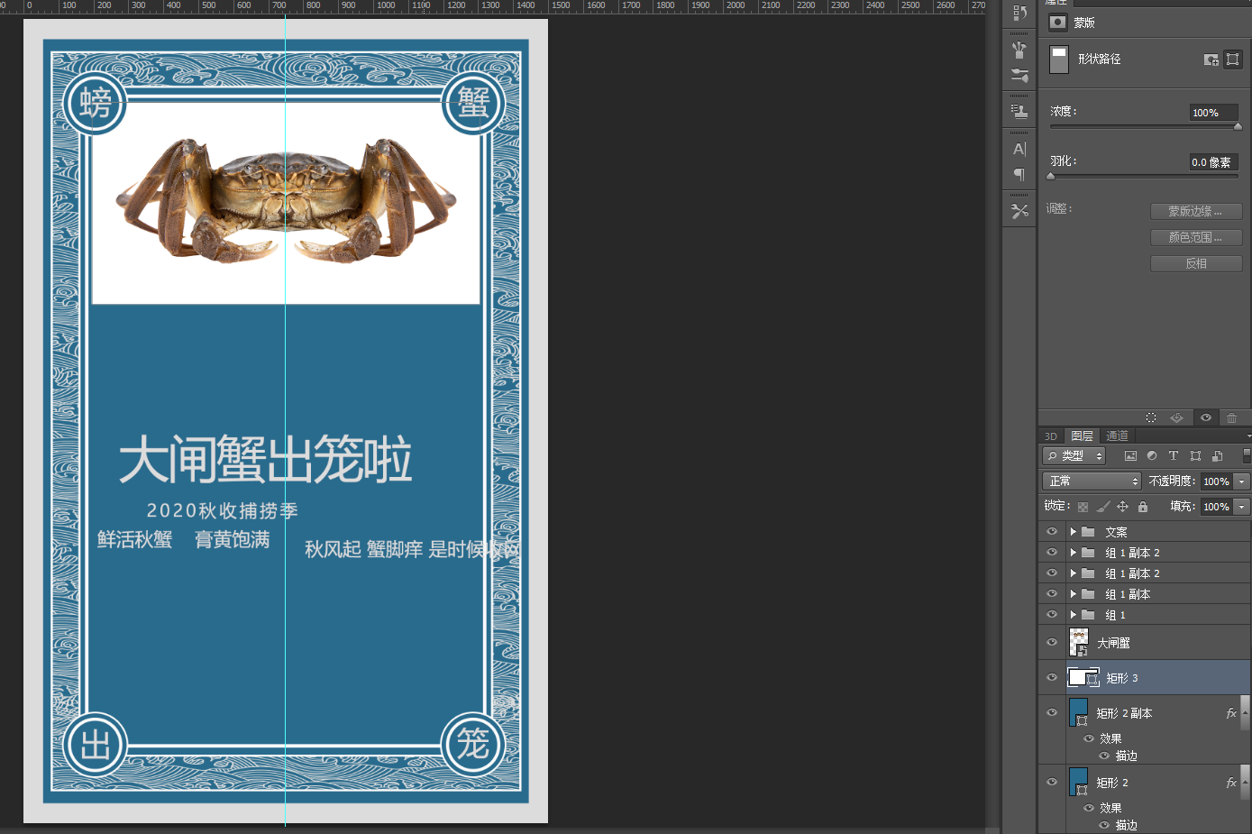Toggle visibility of the 矩形 2 layer
This screenshot has width=1252, height=834.
(x=1051, y=782)
